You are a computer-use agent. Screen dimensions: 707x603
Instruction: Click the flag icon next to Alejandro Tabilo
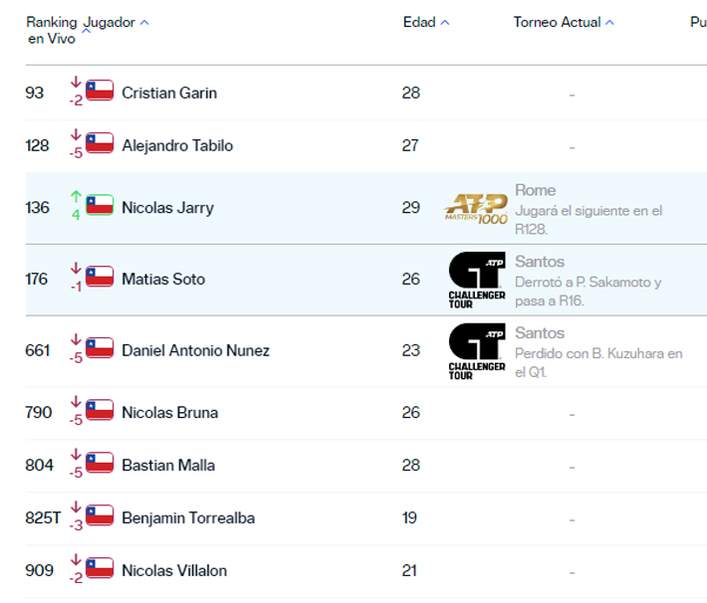100,143
